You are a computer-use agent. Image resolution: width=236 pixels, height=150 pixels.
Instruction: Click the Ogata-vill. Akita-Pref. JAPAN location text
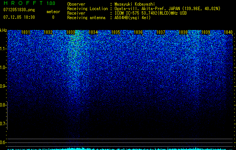(167, 9)
